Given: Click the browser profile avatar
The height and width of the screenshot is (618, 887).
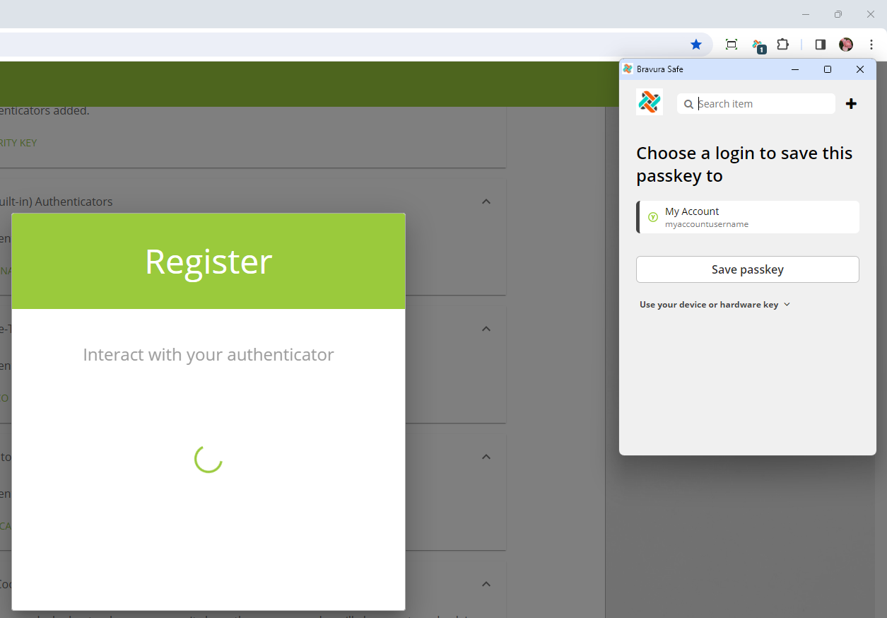Looking at the screenshot, I should 845,44.
